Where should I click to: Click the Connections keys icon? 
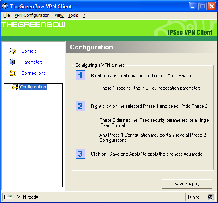click(x=13, y=73)
